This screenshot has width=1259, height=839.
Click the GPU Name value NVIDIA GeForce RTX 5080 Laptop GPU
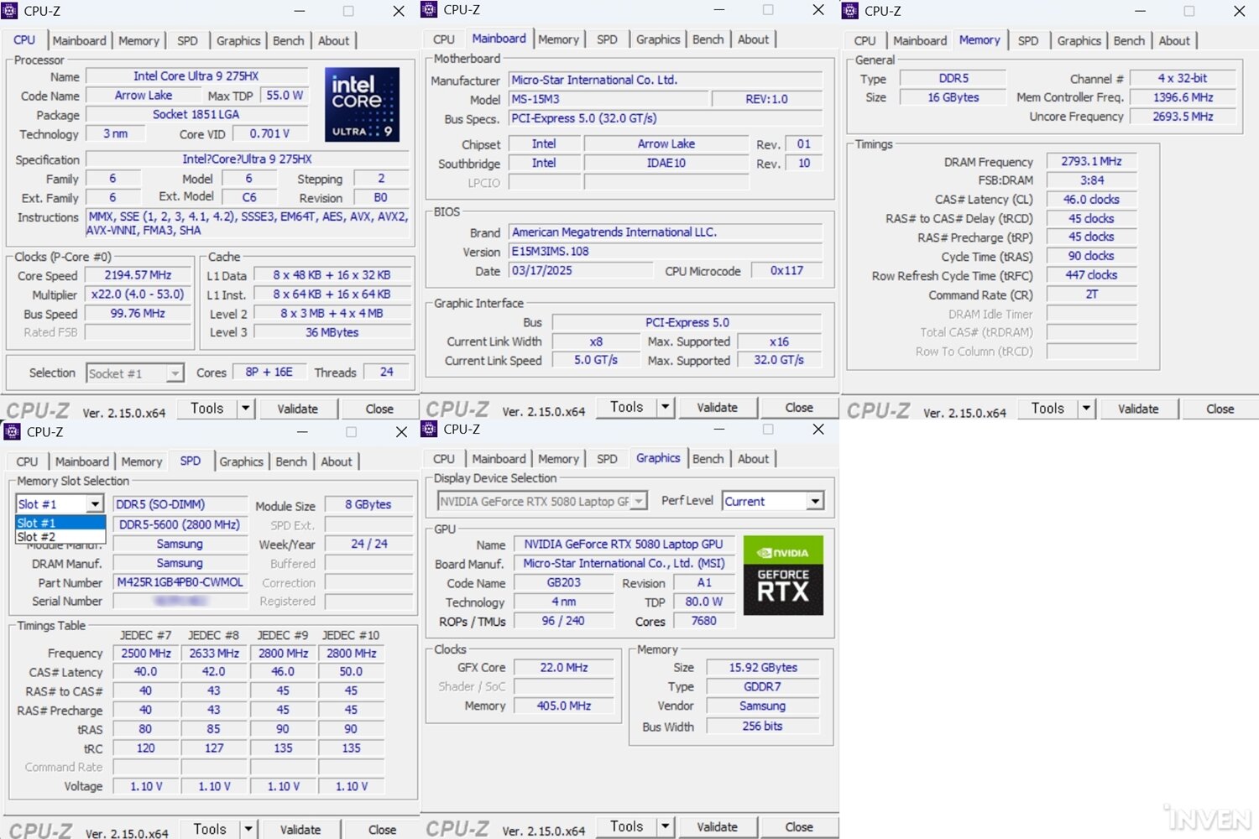tap(624, 545)
